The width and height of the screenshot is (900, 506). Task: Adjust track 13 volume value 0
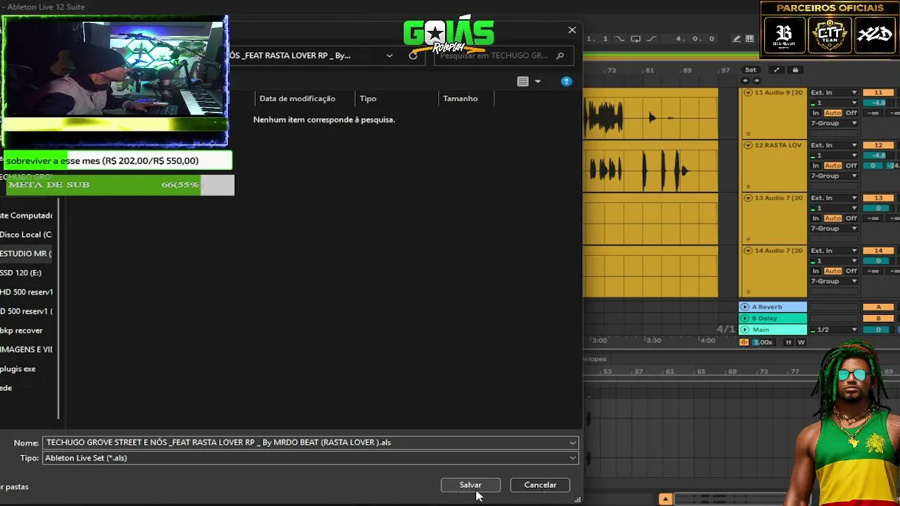878,208
